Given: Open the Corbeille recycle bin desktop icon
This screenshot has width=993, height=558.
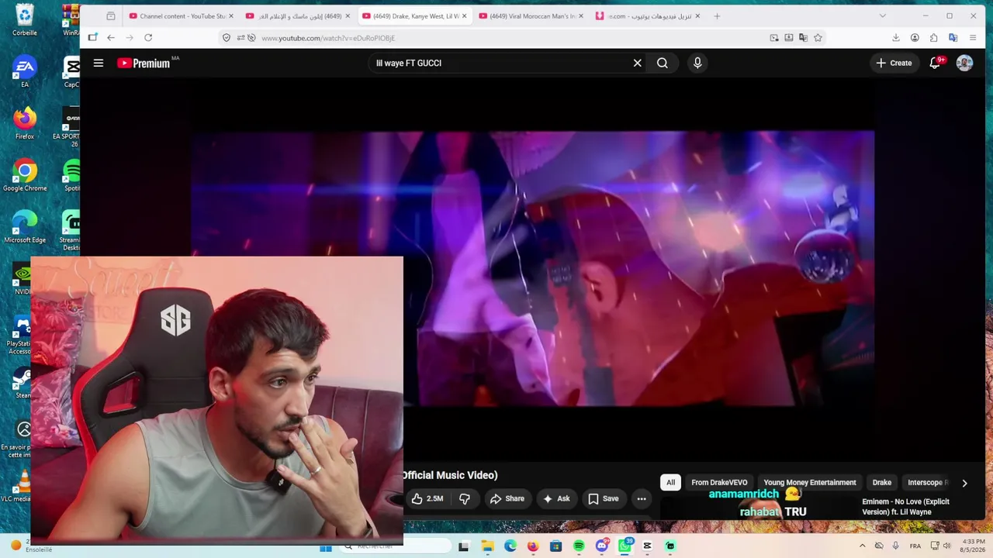Looking at the screenshot, I should click(x=25, y=20).
